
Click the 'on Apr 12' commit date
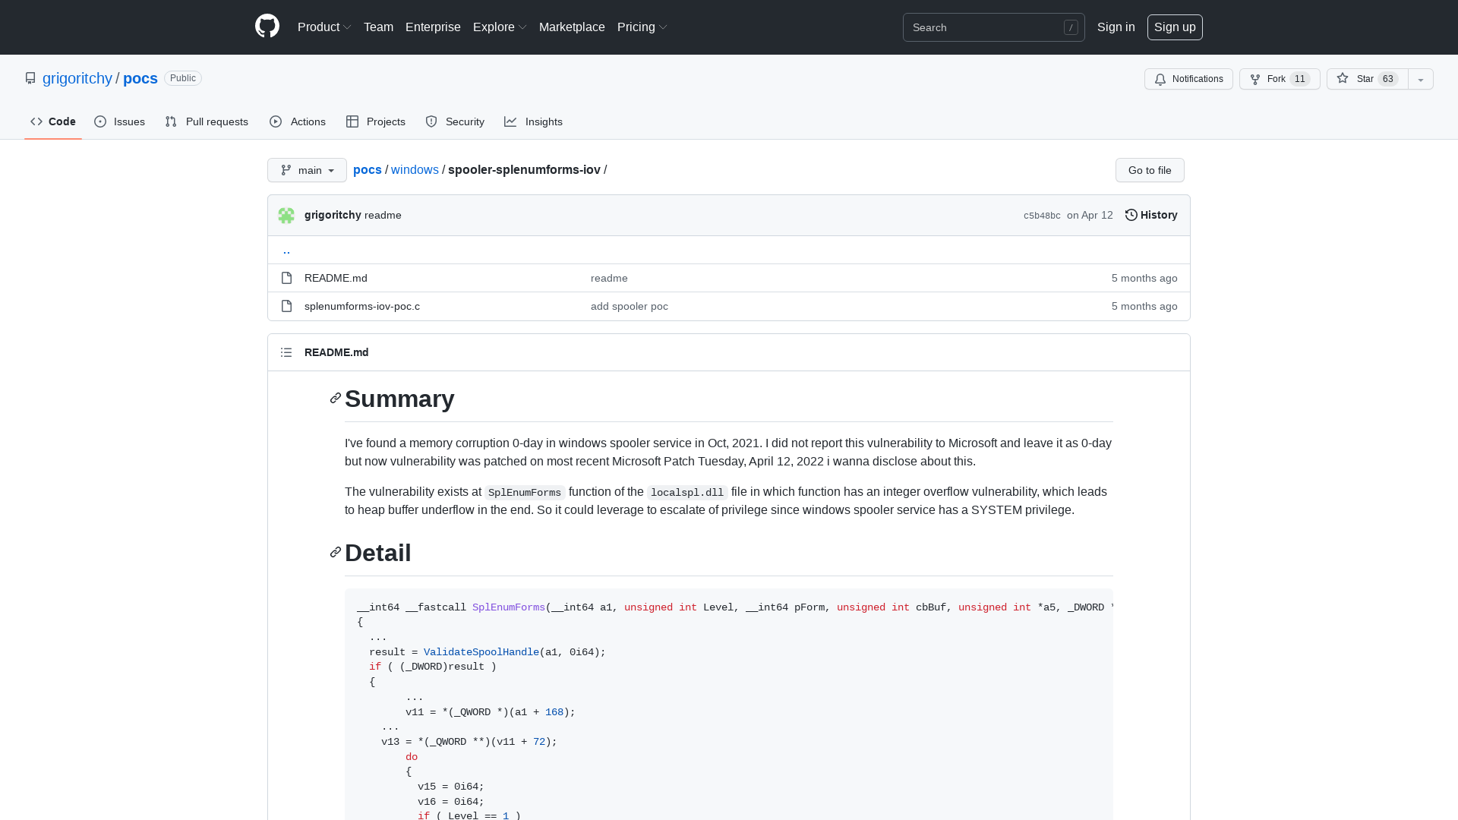pyautogui.click(x=1090, y=215)
